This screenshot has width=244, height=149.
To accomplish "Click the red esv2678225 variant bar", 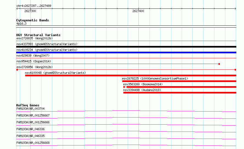I will point(179,81).
